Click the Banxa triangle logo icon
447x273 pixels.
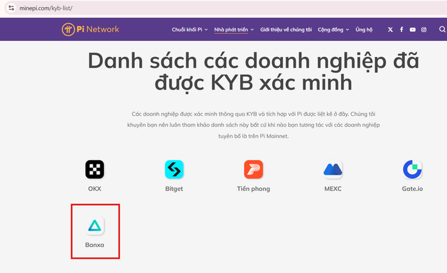pos(95,225)
